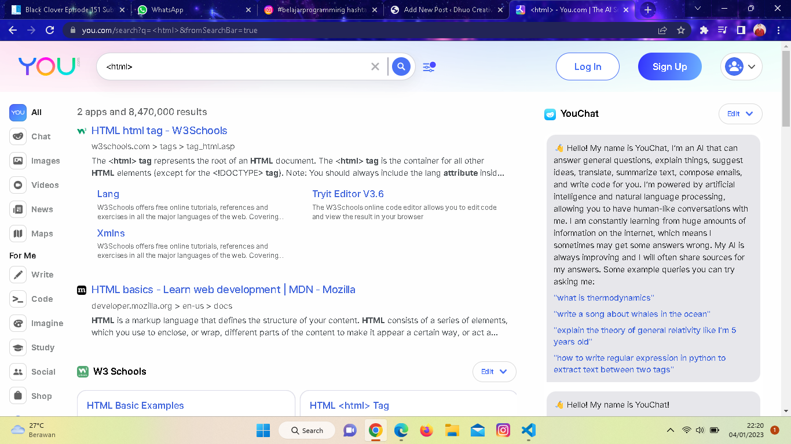Expand the W3 Schools Edit dropdown
Image resolution: width=791 pixels, height=444 pixels.
pyautogui.click(x=494, y=372)
